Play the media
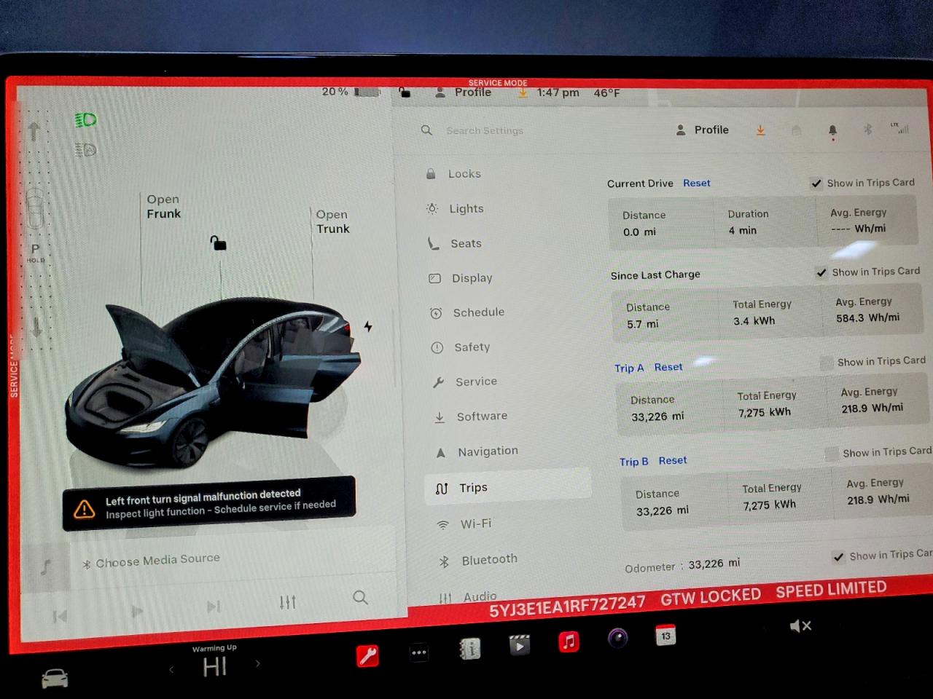Viewport: 933px width, 699px height. click(x=137, y=612)
